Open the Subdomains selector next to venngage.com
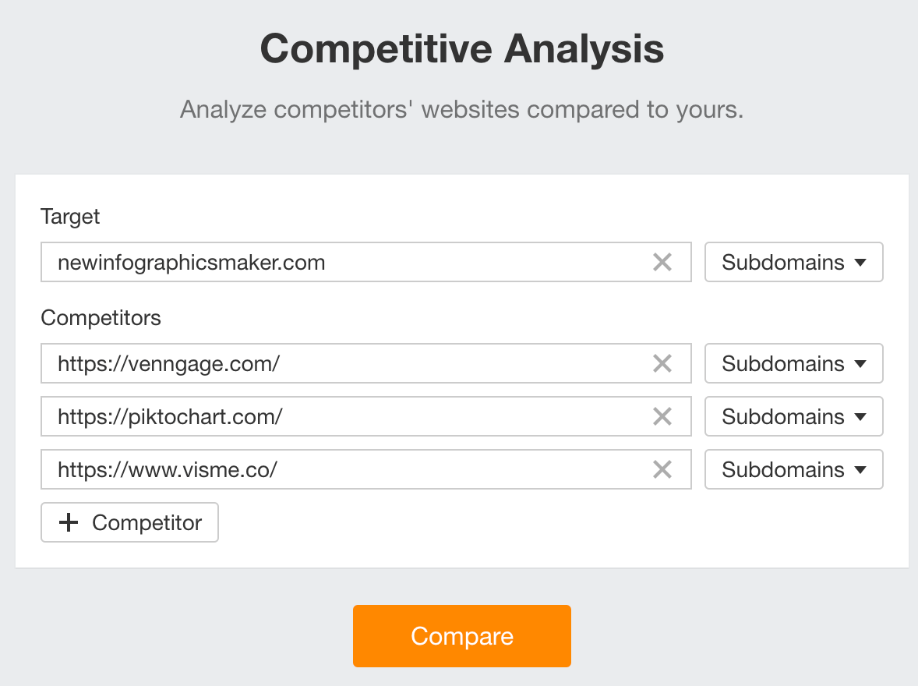918x686 pixels. 793,363
